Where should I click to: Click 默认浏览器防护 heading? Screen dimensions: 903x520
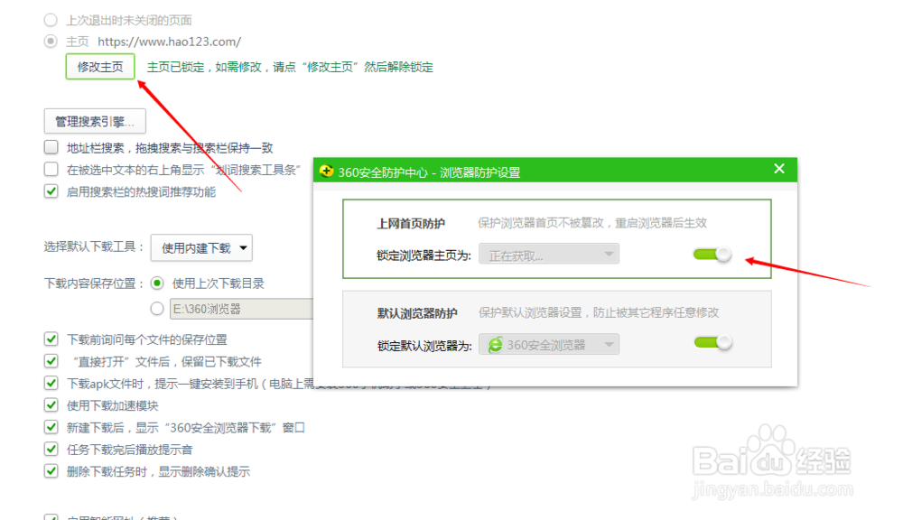click(417, 313)
